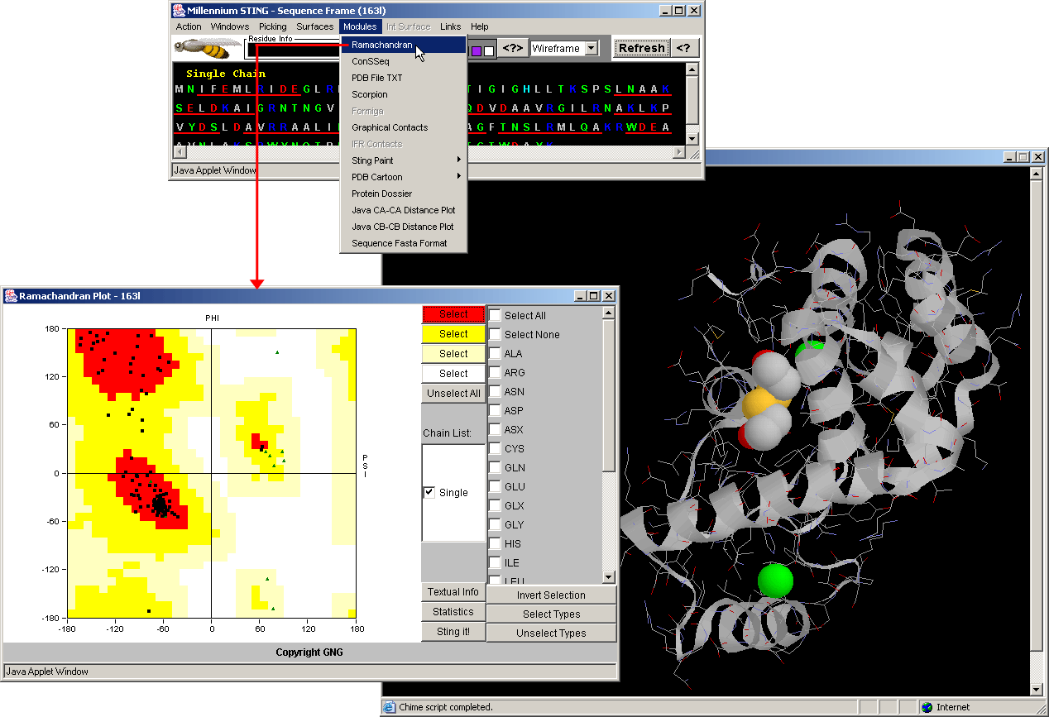This screenshot has width=1049, height=717.
Task: Click the Chime viewer scroll-down arrow
Action: coord(1037,690)
